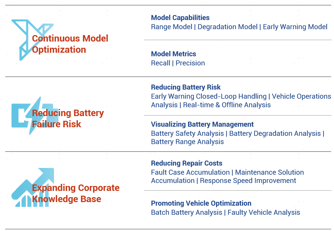334x231 pixels.
Task: Click the growth chart arrow icon
Action: [32, 187]
